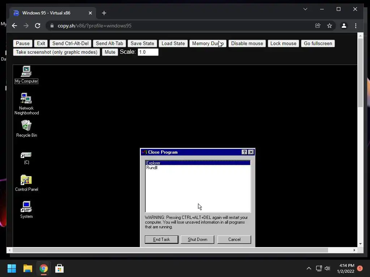The height and width of the screenshot is (277, 370).
Task: Close the Close Program dialog with X
Action: coord(251,152)
